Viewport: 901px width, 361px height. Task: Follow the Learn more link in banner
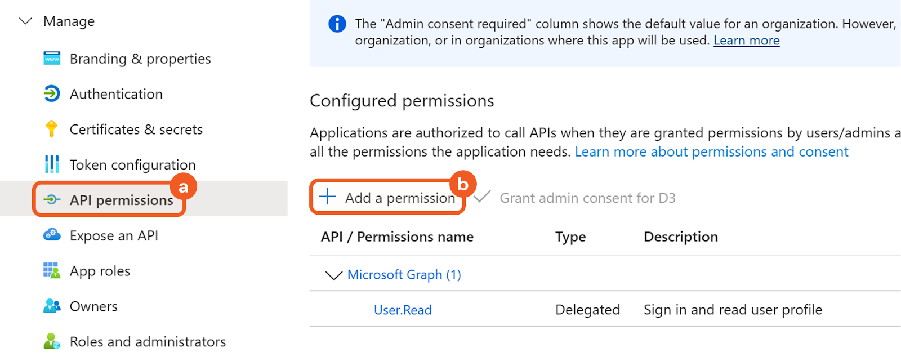tap(746, 41)
